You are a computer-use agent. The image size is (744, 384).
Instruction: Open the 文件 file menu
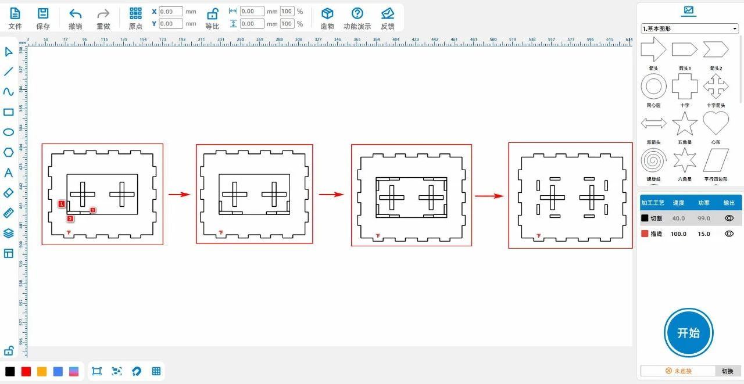[15, 14]
